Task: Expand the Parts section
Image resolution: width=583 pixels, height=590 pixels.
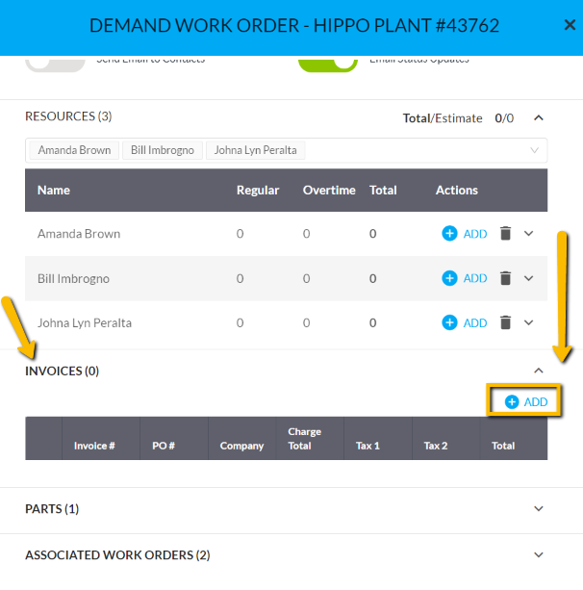Action: [539, 509]
